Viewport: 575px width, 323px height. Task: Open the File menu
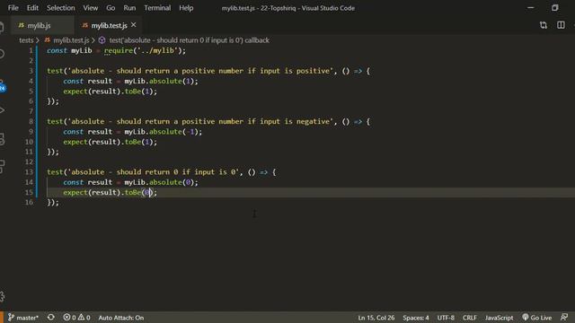13,8
